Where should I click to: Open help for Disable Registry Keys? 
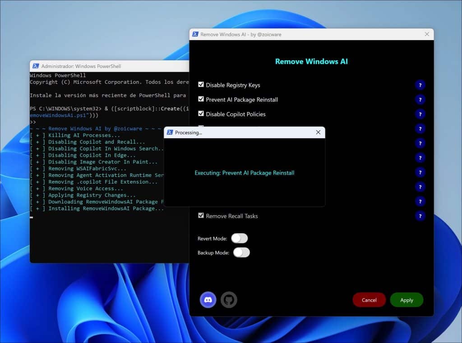point(420,85)
